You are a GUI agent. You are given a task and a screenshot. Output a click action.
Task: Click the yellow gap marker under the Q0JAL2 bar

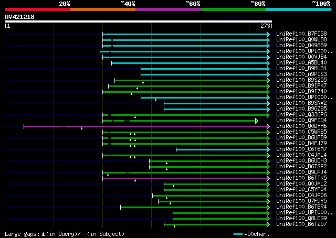(173, 186)
